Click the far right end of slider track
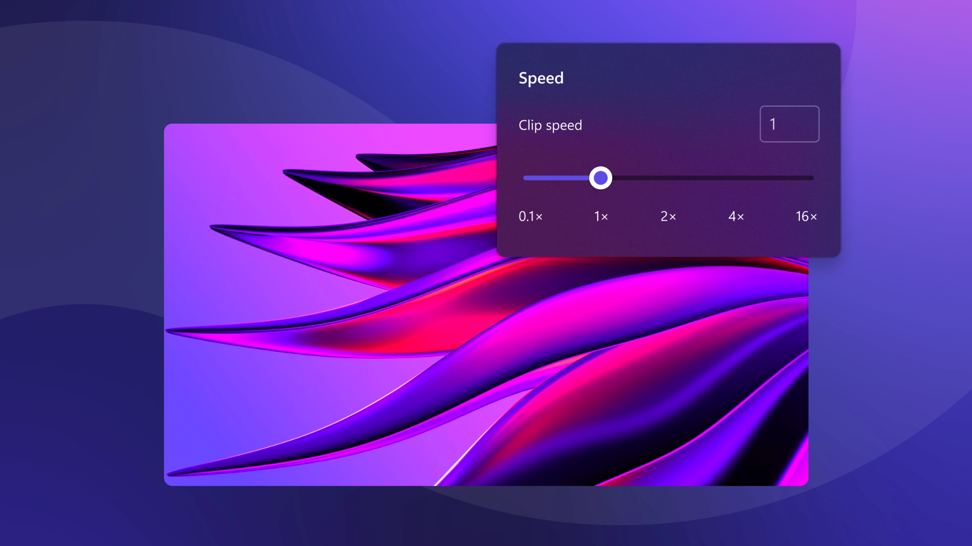The height and width of the screenshot is (546, 972). (812, 178)
